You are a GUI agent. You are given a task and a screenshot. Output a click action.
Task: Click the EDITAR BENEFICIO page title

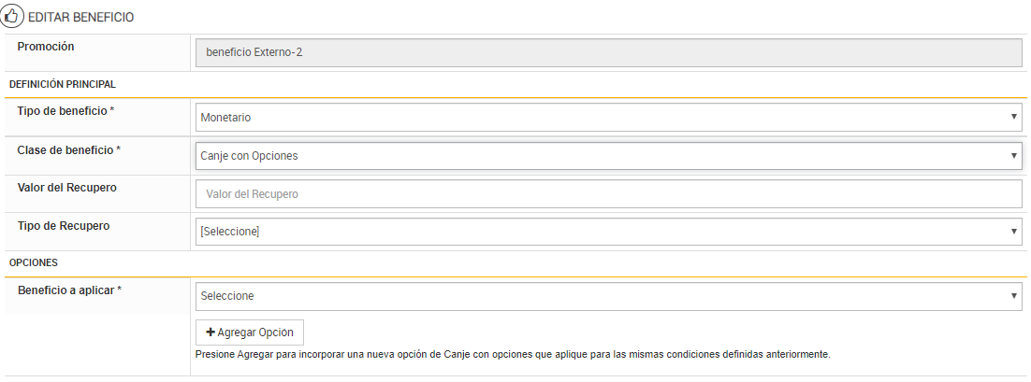click(81, 18)
